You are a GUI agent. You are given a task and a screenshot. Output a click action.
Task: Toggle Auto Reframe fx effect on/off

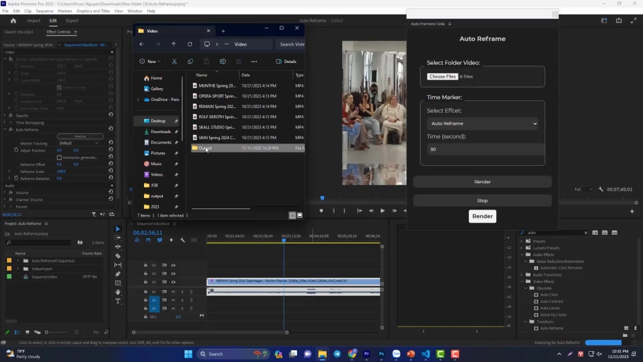[11, 129]
